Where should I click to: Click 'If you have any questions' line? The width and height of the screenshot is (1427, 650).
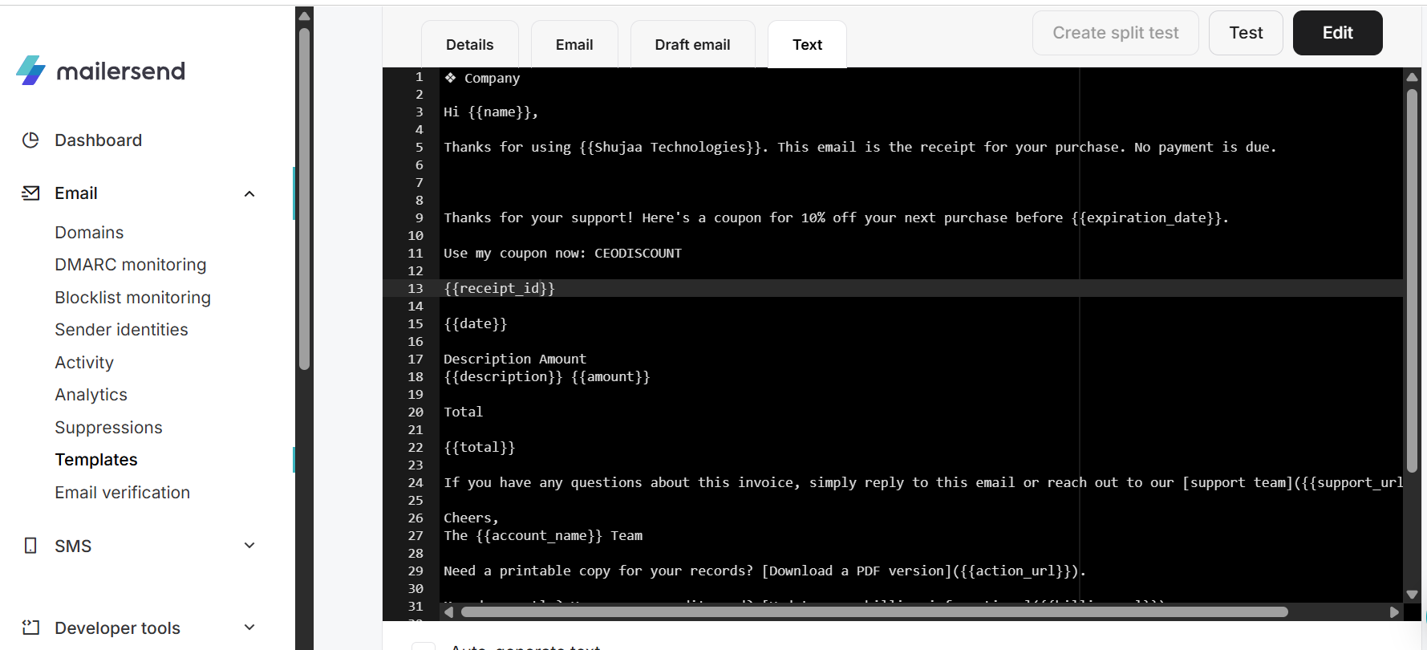pyautogui.click(x=923, y=482)
